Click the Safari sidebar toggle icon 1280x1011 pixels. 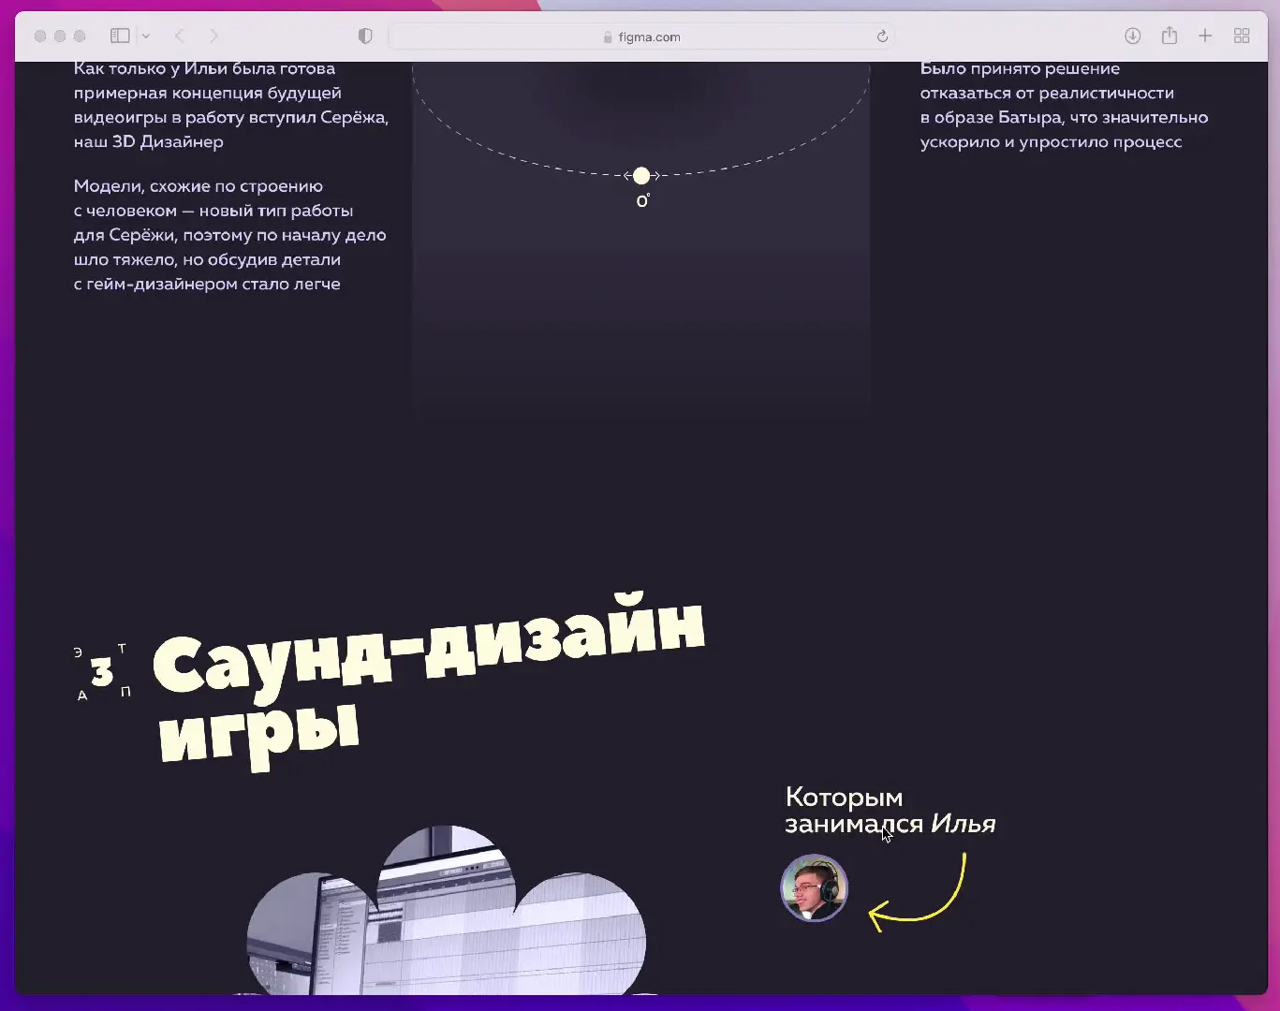(120, 36)
